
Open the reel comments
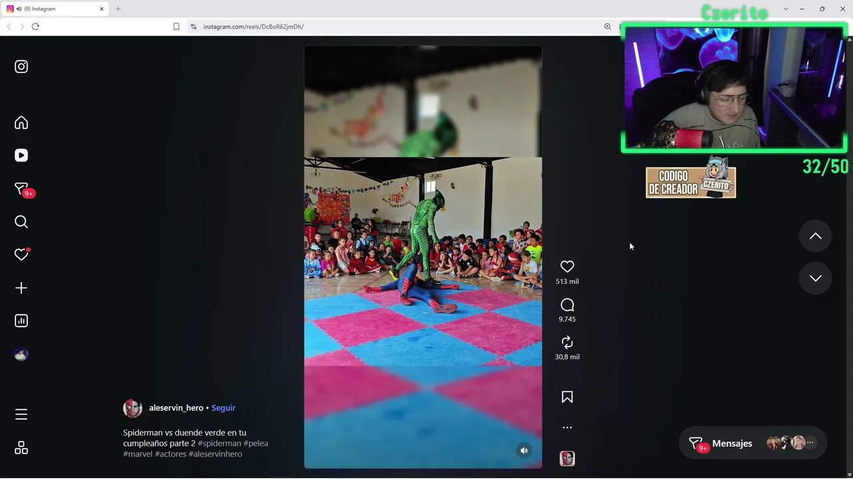(x=567, y=305)
